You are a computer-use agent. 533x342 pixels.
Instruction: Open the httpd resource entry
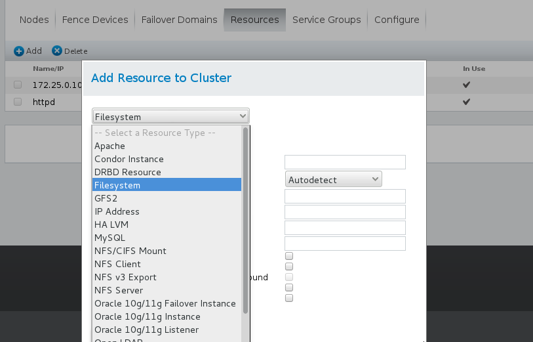pyautogui.click(x=44, y=102)
